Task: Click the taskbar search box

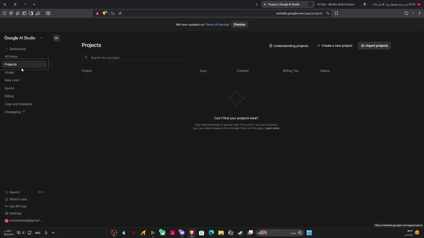Action: [x=279, y=233]
